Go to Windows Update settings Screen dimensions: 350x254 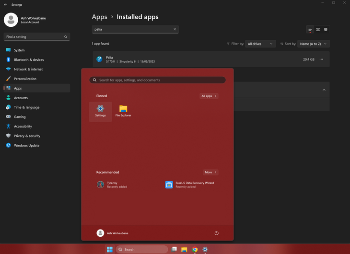37,145
